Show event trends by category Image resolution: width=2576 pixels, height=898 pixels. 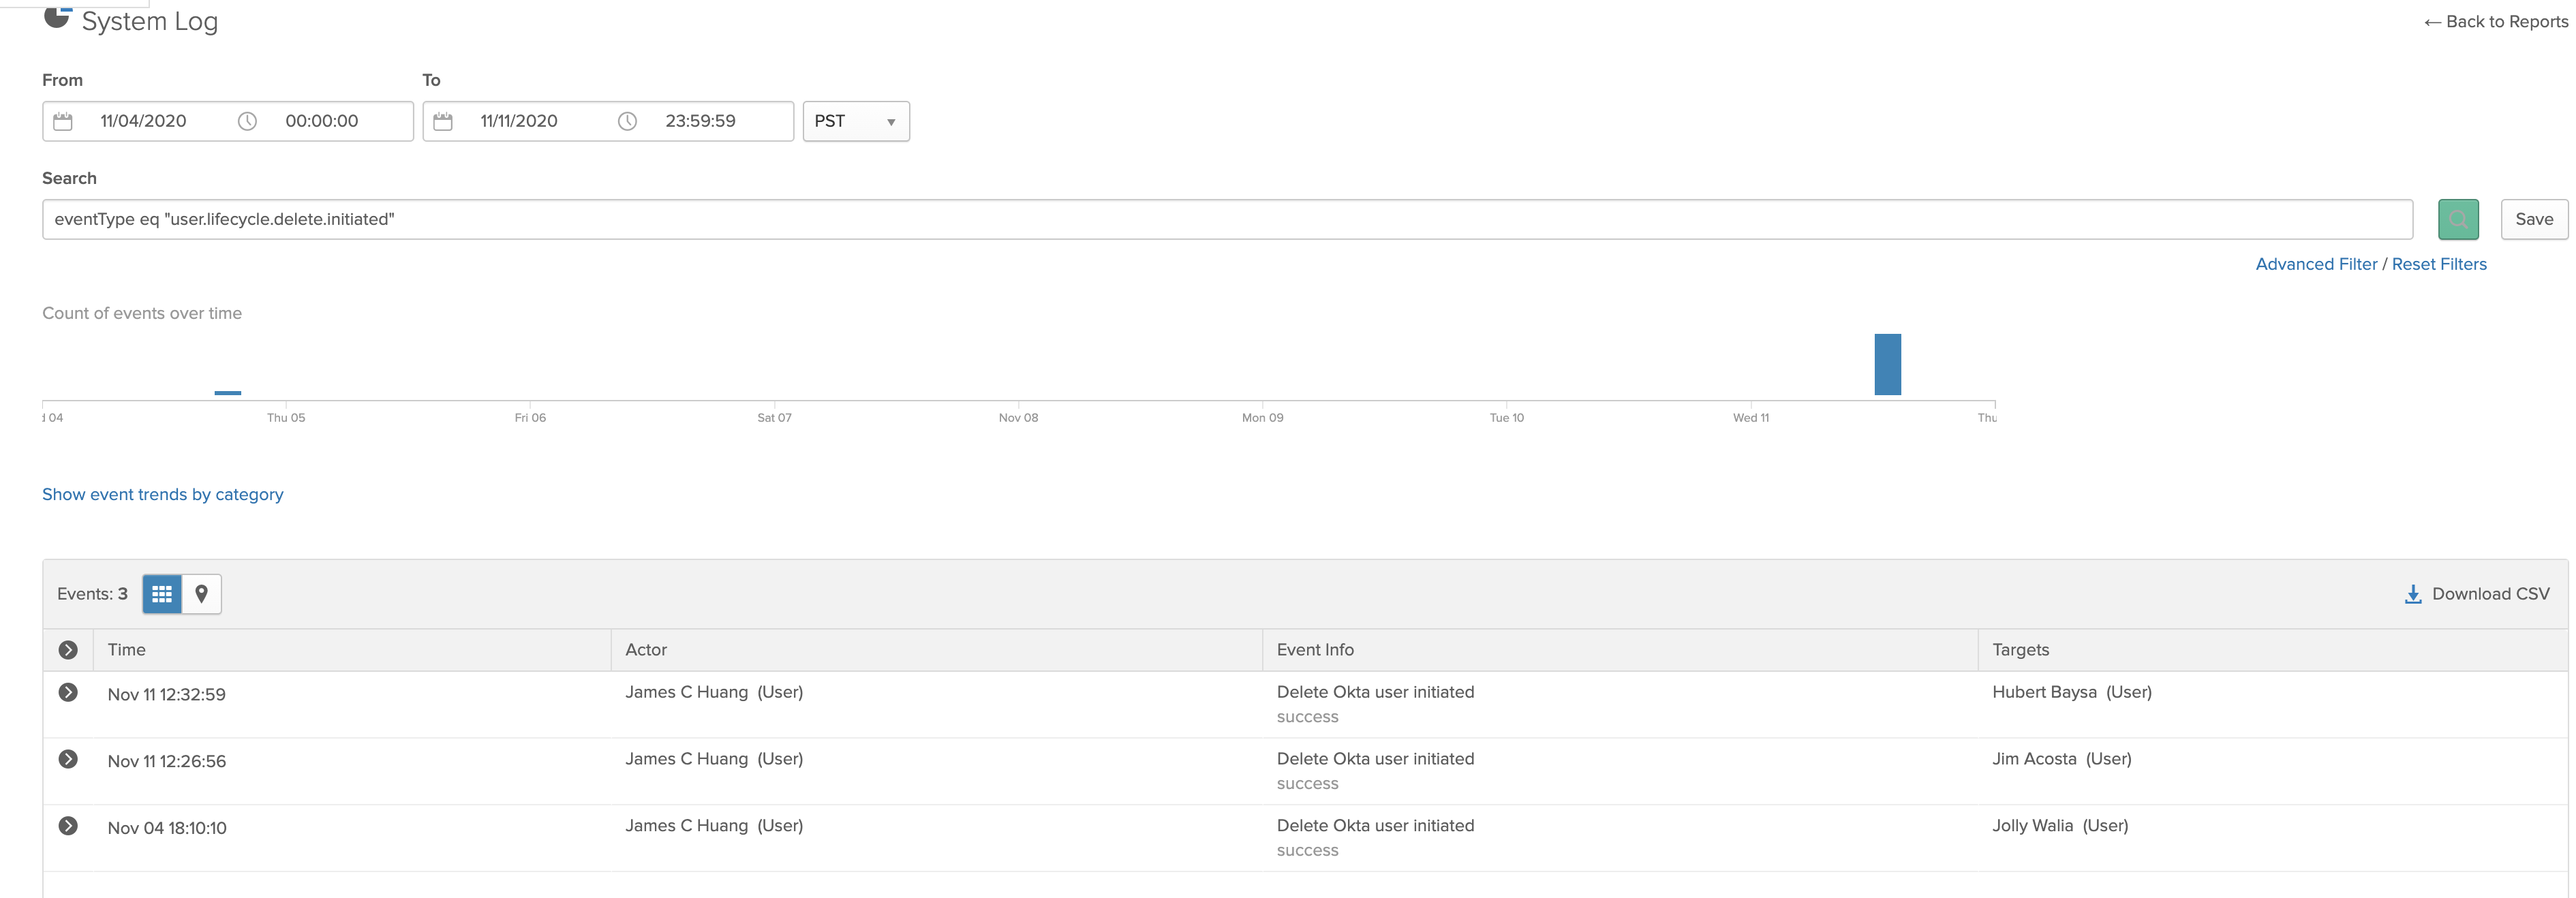pos(163,494)
